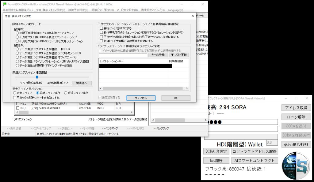
Task: Select データ復旧 オフィスファイル option
Action: (17, 57)
